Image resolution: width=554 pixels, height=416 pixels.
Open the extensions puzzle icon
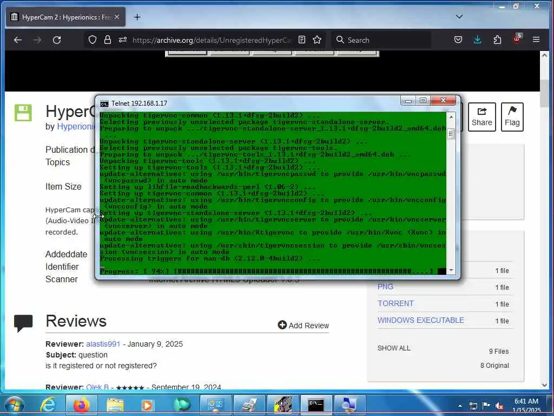[x=497, y=40]
